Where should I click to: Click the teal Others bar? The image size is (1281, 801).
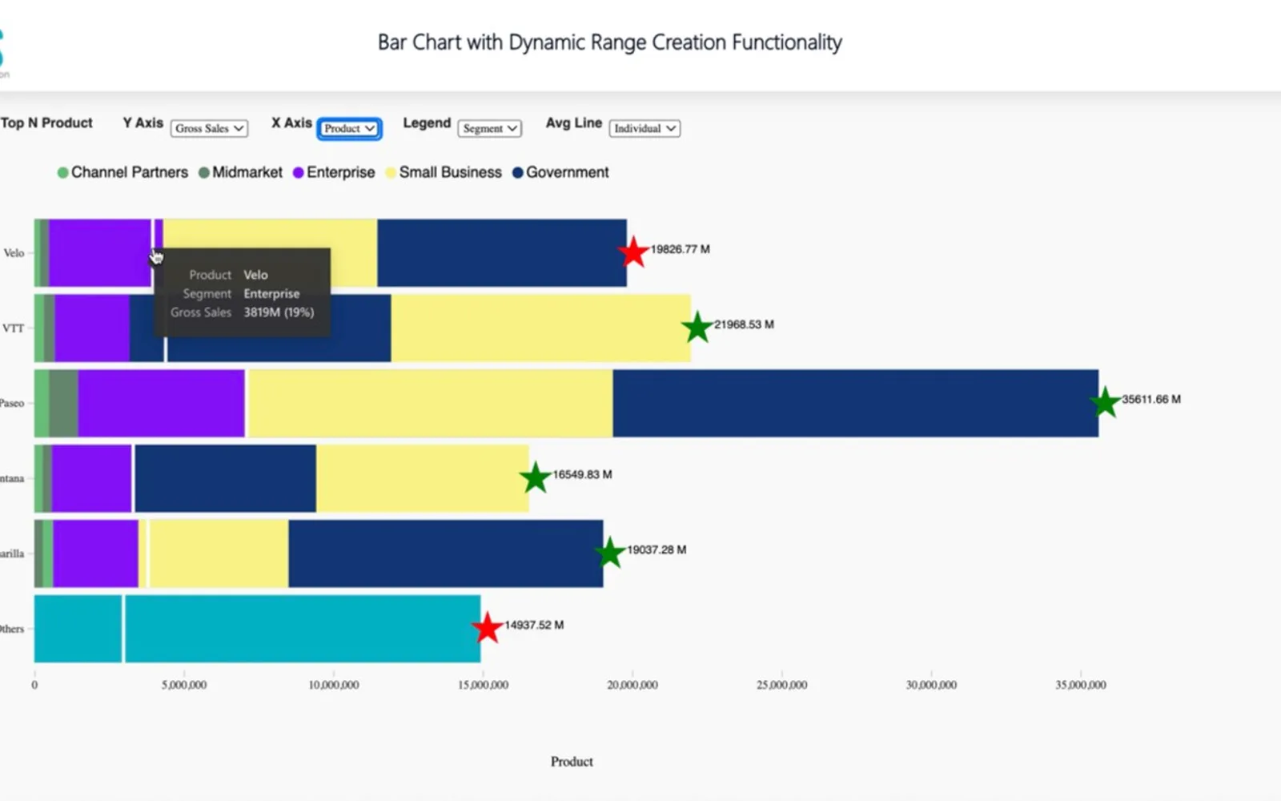(x=257, y=629)
